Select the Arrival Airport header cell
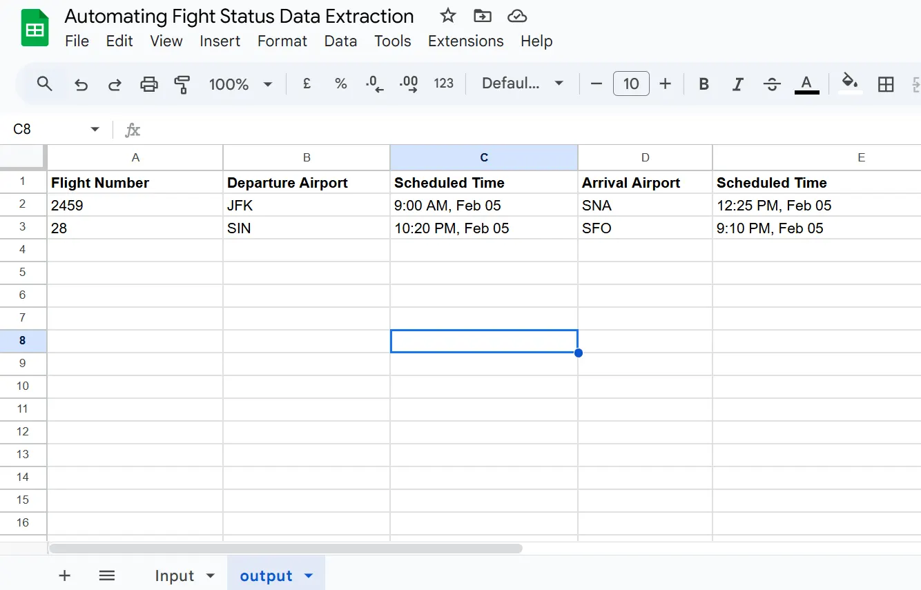Viewport: 921px width, 590px height. coord(646,183)
